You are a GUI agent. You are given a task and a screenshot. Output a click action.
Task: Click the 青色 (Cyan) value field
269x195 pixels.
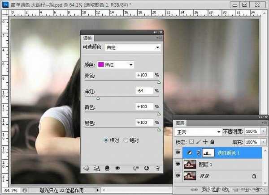[x=144, y=75]
